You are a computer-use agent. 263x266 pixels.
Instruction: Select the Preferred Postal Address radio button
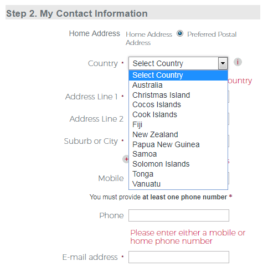click(x=180, y=34)
